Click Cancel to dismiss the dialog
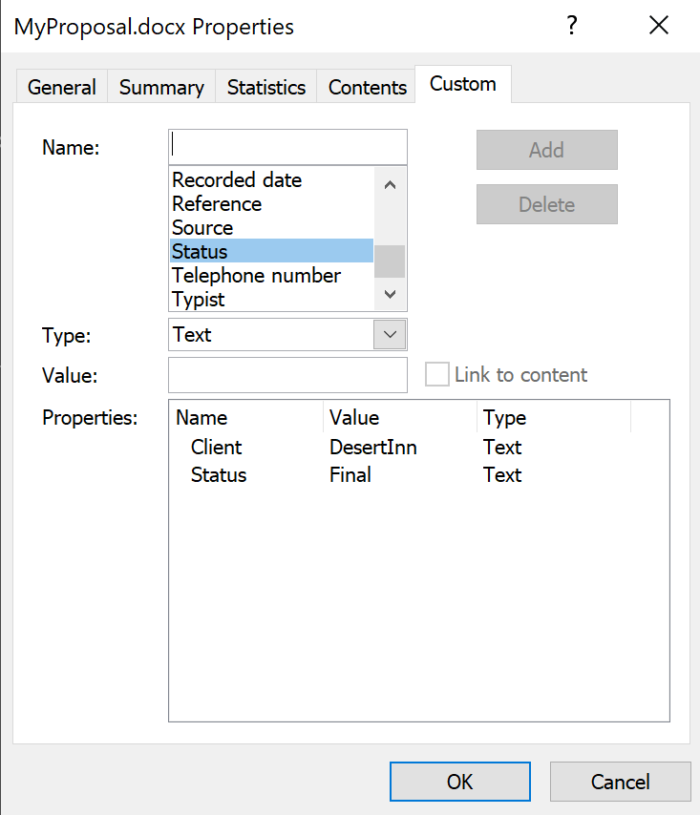Viewport: 700px width, 815px height. pos(620,781)
